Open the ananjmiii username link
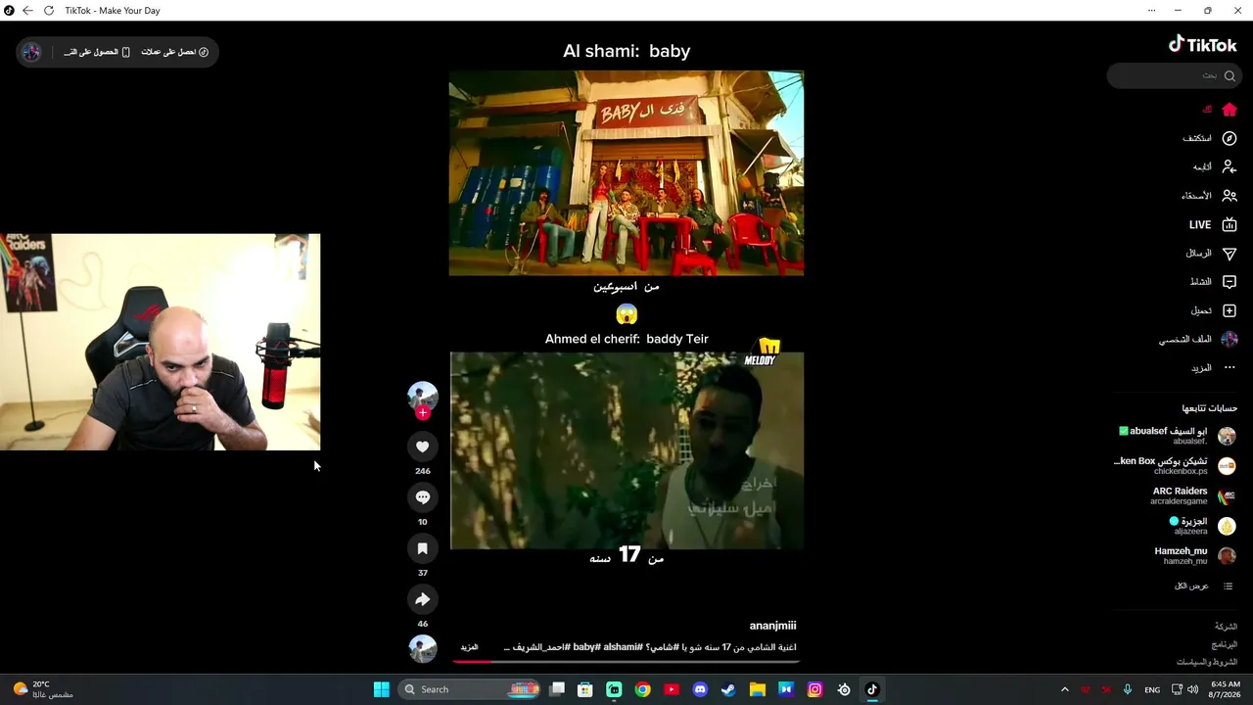The width and height of the screenshot is (1253, 705). point(773,626)
